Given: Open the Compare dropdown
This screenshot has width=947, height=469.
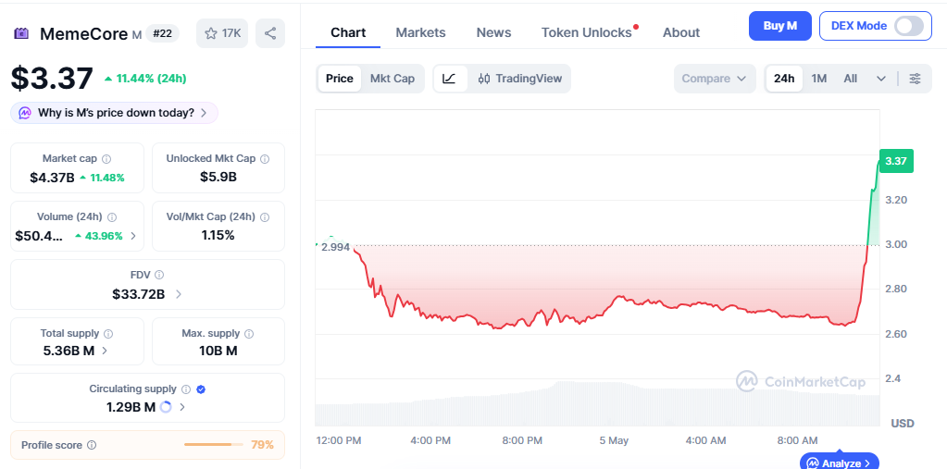Looking at the screenshot, I should pos(715,79).
